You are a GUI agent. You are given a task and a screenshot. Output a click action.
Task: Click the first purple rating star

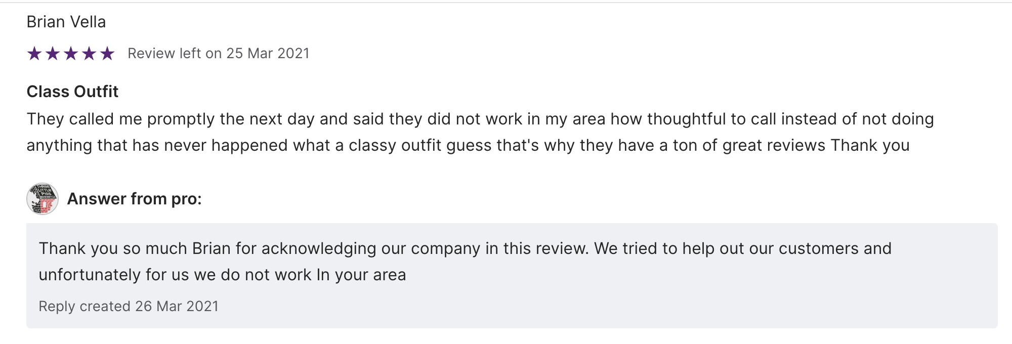(34, 54)
